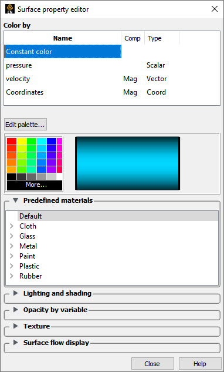Viewport: 224px width, 372px height.
Task: Open the Edit palette dialog
Action: point(25,125)
